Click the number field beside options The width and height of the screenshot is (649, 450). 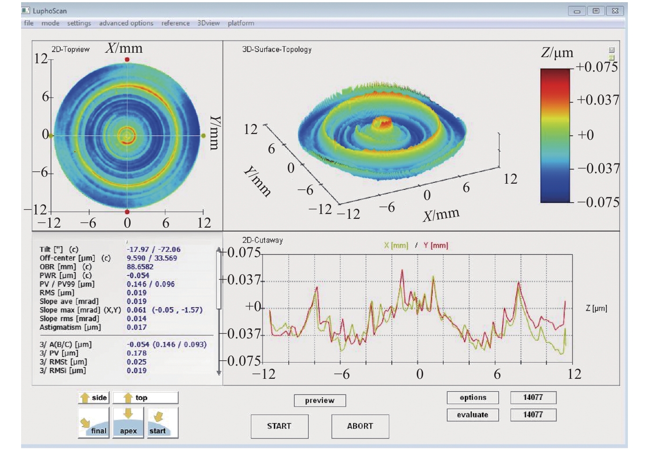click(x=533, y=398)
